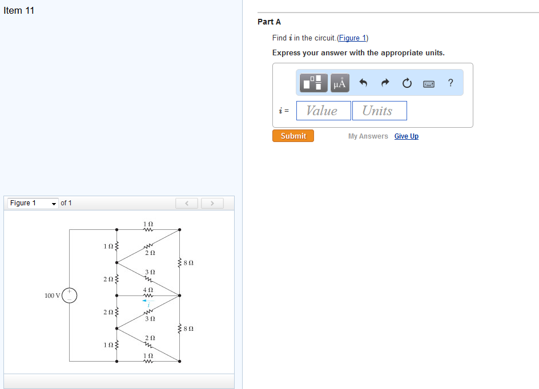Click the μÅ units insertion icon
This screenshot has width=539, height=389.
coord(339,82)
